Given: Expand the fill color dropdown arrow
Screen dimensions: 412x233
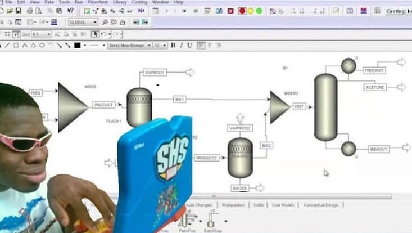Looking at the screenshot, I should click(85, 46).
